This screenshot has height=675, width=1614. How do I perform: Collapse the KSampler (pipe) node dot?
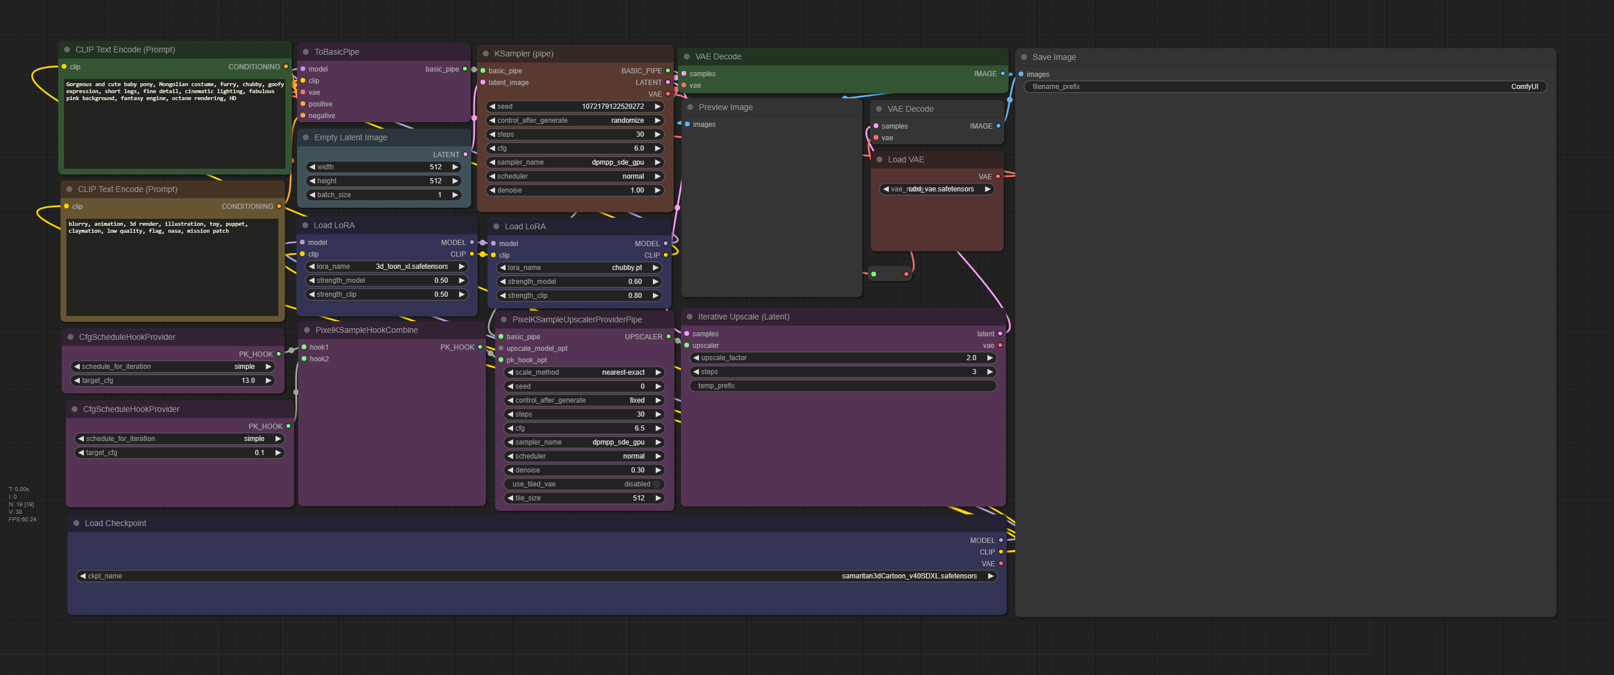pyautogui.click(x=486, y=54)
